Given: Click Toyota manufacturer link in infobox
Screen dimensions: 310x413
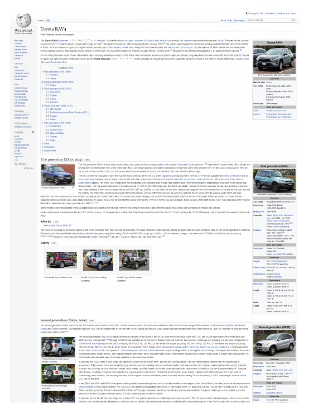Looking at the screenshot, I should click(268, 82).
